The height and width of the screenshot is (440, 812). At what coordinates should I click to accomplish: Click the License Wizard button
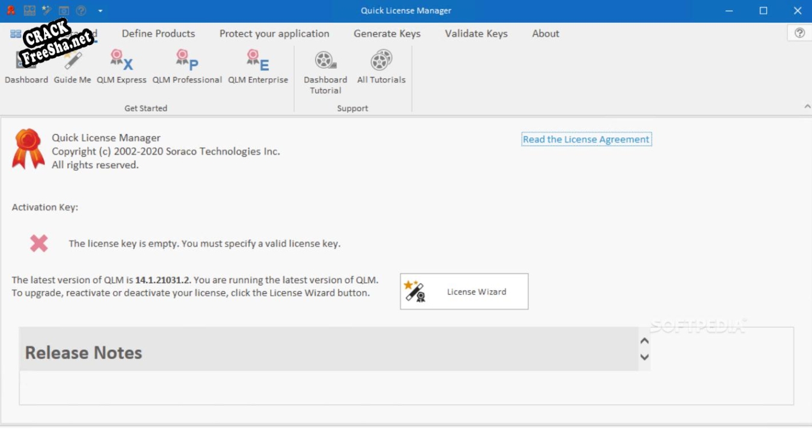click(x=464, y=292)
